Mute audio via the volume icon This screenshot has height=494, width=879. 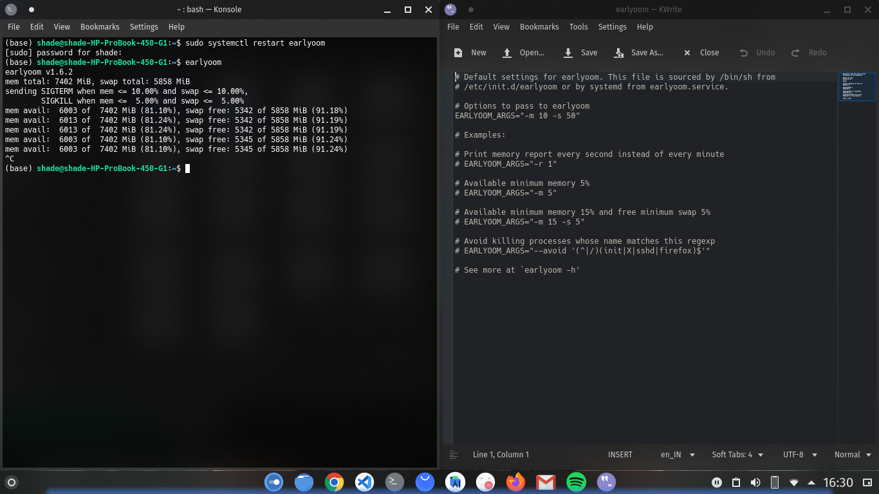(754, 481)
